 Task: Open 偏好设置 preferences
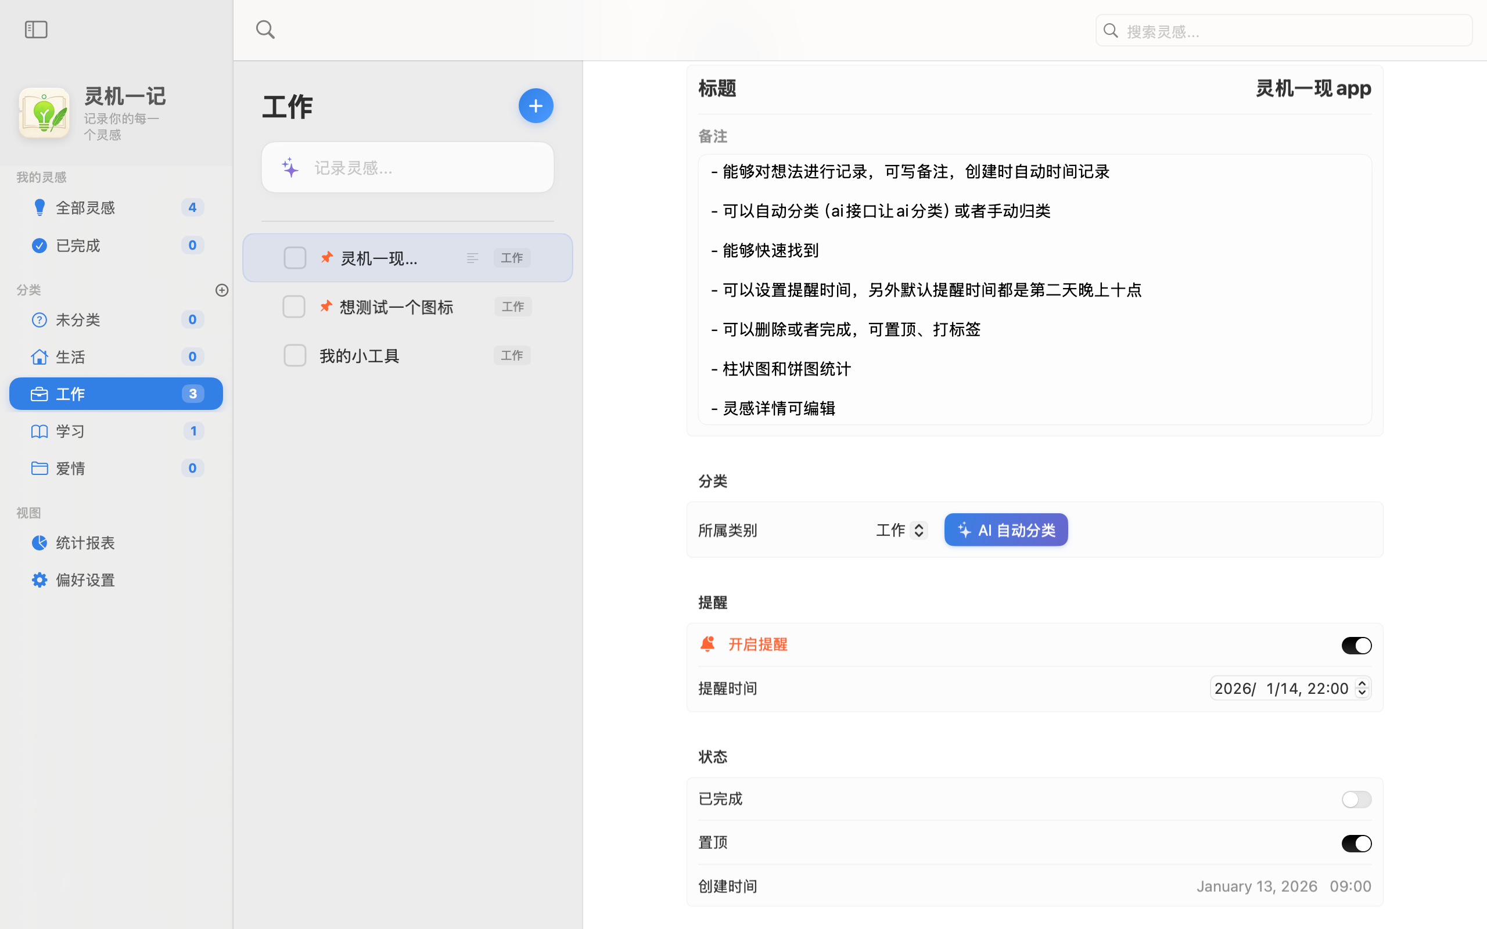tap(86, 579)
